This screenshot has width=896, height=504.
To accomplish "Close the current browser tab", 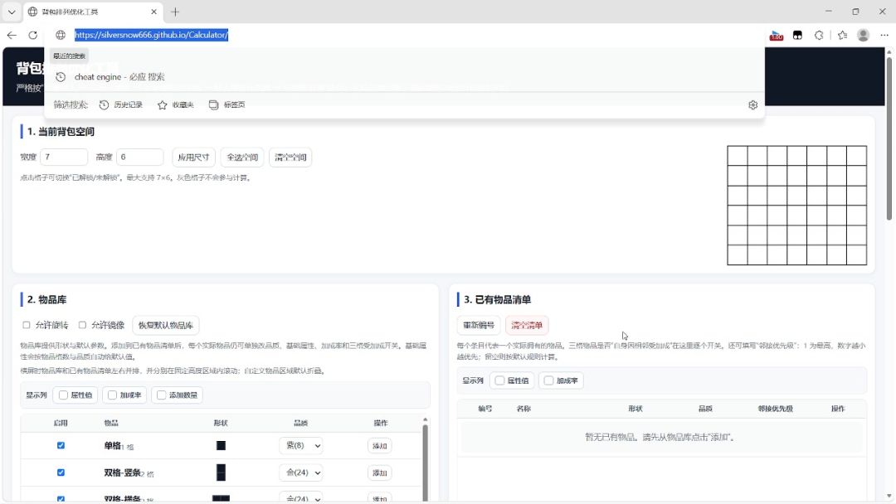I will click(153, 12).
